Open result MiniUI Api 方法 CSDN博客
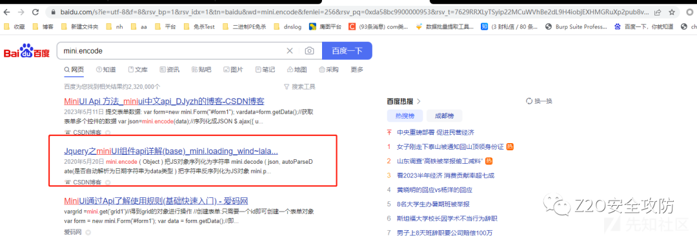The image size is (697, 236). coord(164,101)
